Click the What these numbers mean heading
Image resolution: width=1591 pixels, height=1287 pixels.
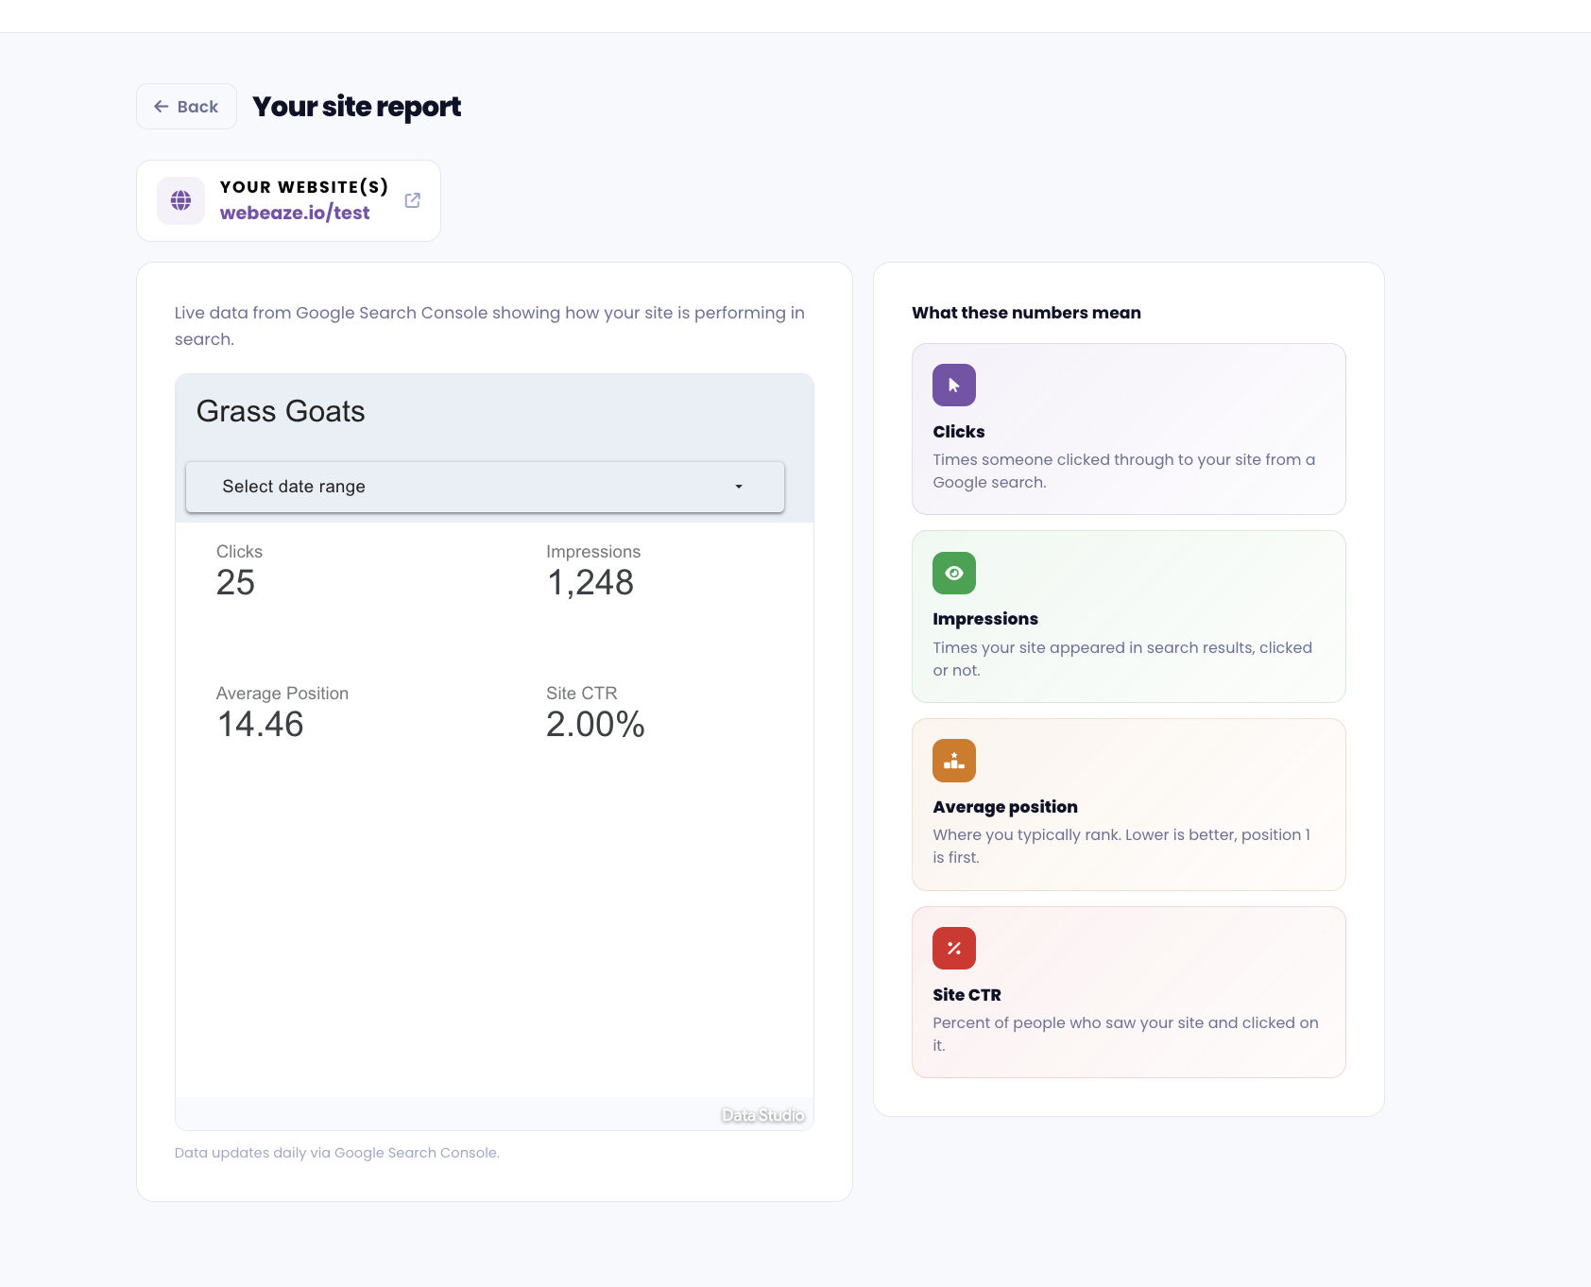point(1026,313)
